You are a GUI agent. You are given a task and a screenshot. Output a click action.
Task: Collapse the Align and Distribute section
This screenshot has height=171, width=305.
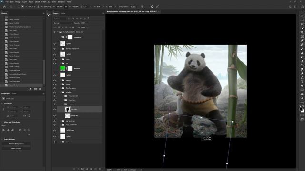(2, 122)
